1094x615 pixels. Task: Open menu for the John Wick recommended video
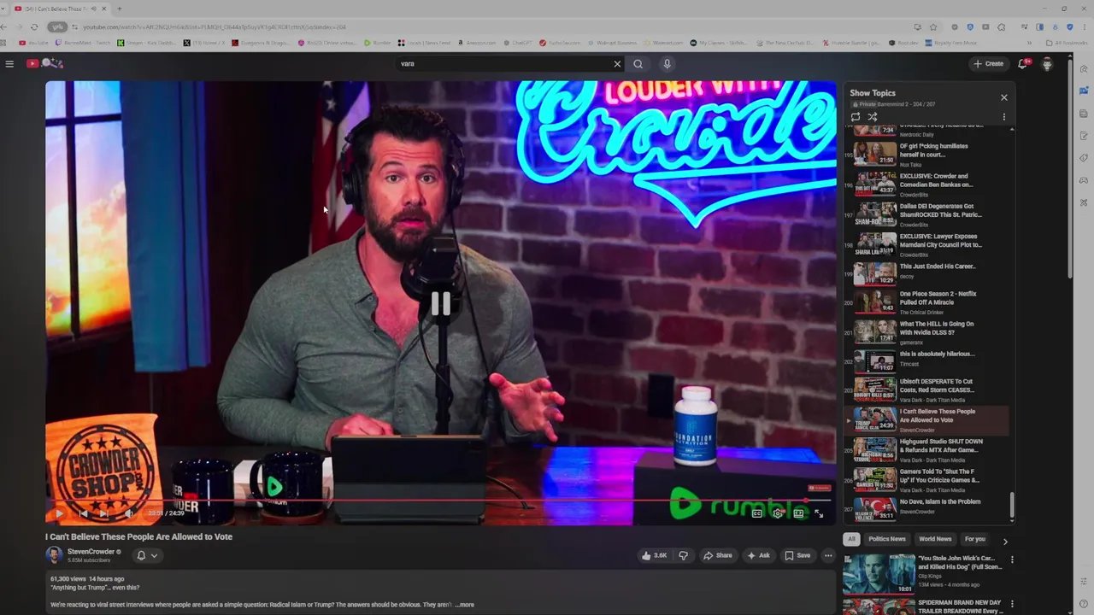point(1012,560)
